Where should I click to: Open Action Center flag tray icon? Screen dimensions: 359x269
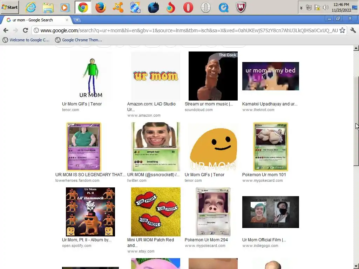pyautogui.click(x=317, y=8)
